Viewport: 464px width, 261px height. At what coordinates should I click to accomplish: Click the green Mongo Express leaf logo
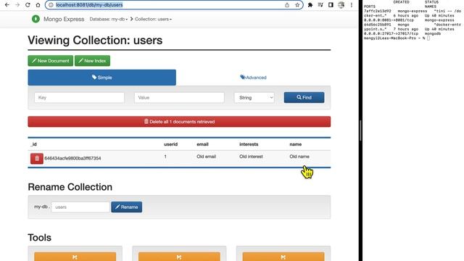coord(36,19)
